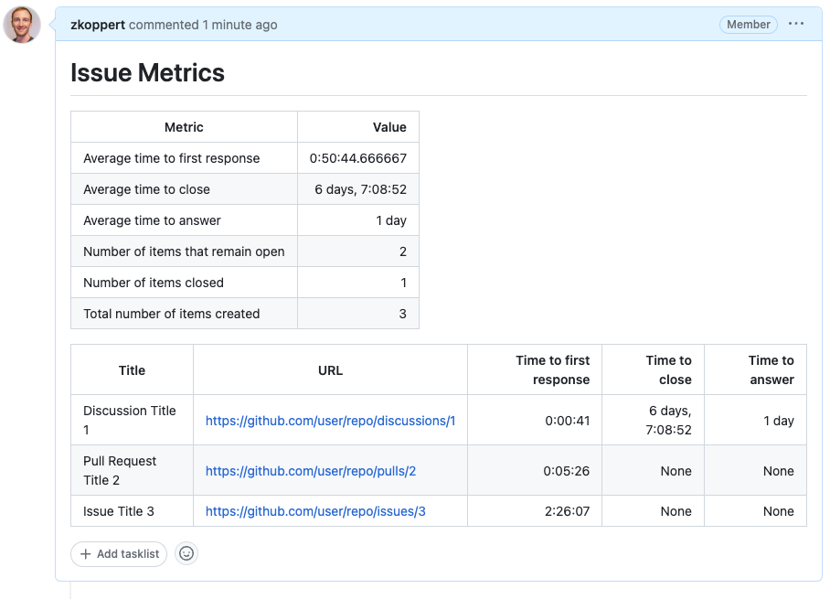Select the Metric column header
This screenshot has height=599, width=830.
184,126
